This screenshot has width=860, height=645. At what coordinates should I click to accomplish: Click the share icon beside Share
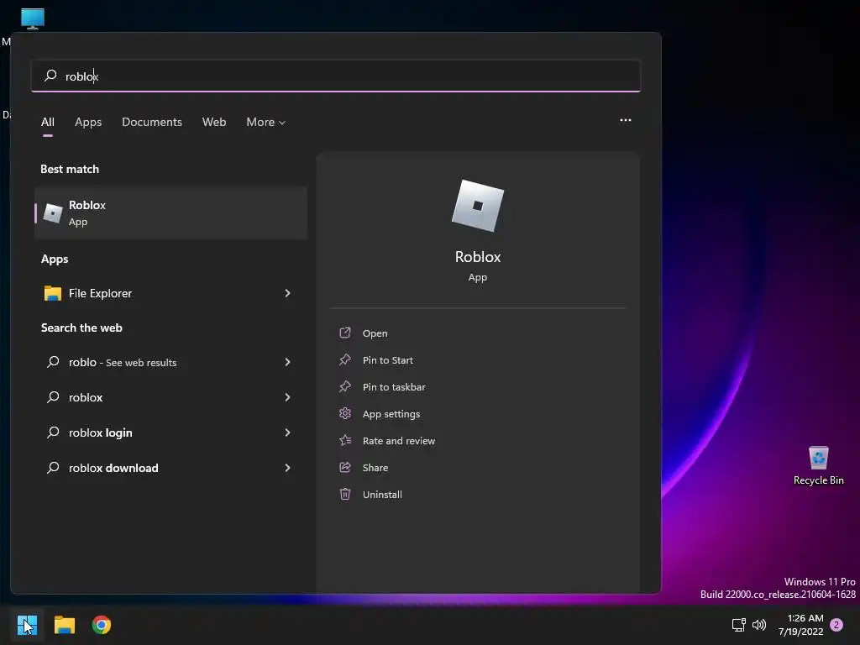[345, 467]
